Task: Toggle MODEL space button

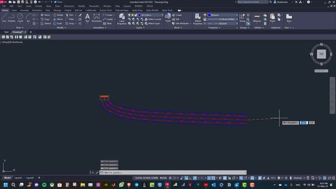Action: click(x=163, y=178)
